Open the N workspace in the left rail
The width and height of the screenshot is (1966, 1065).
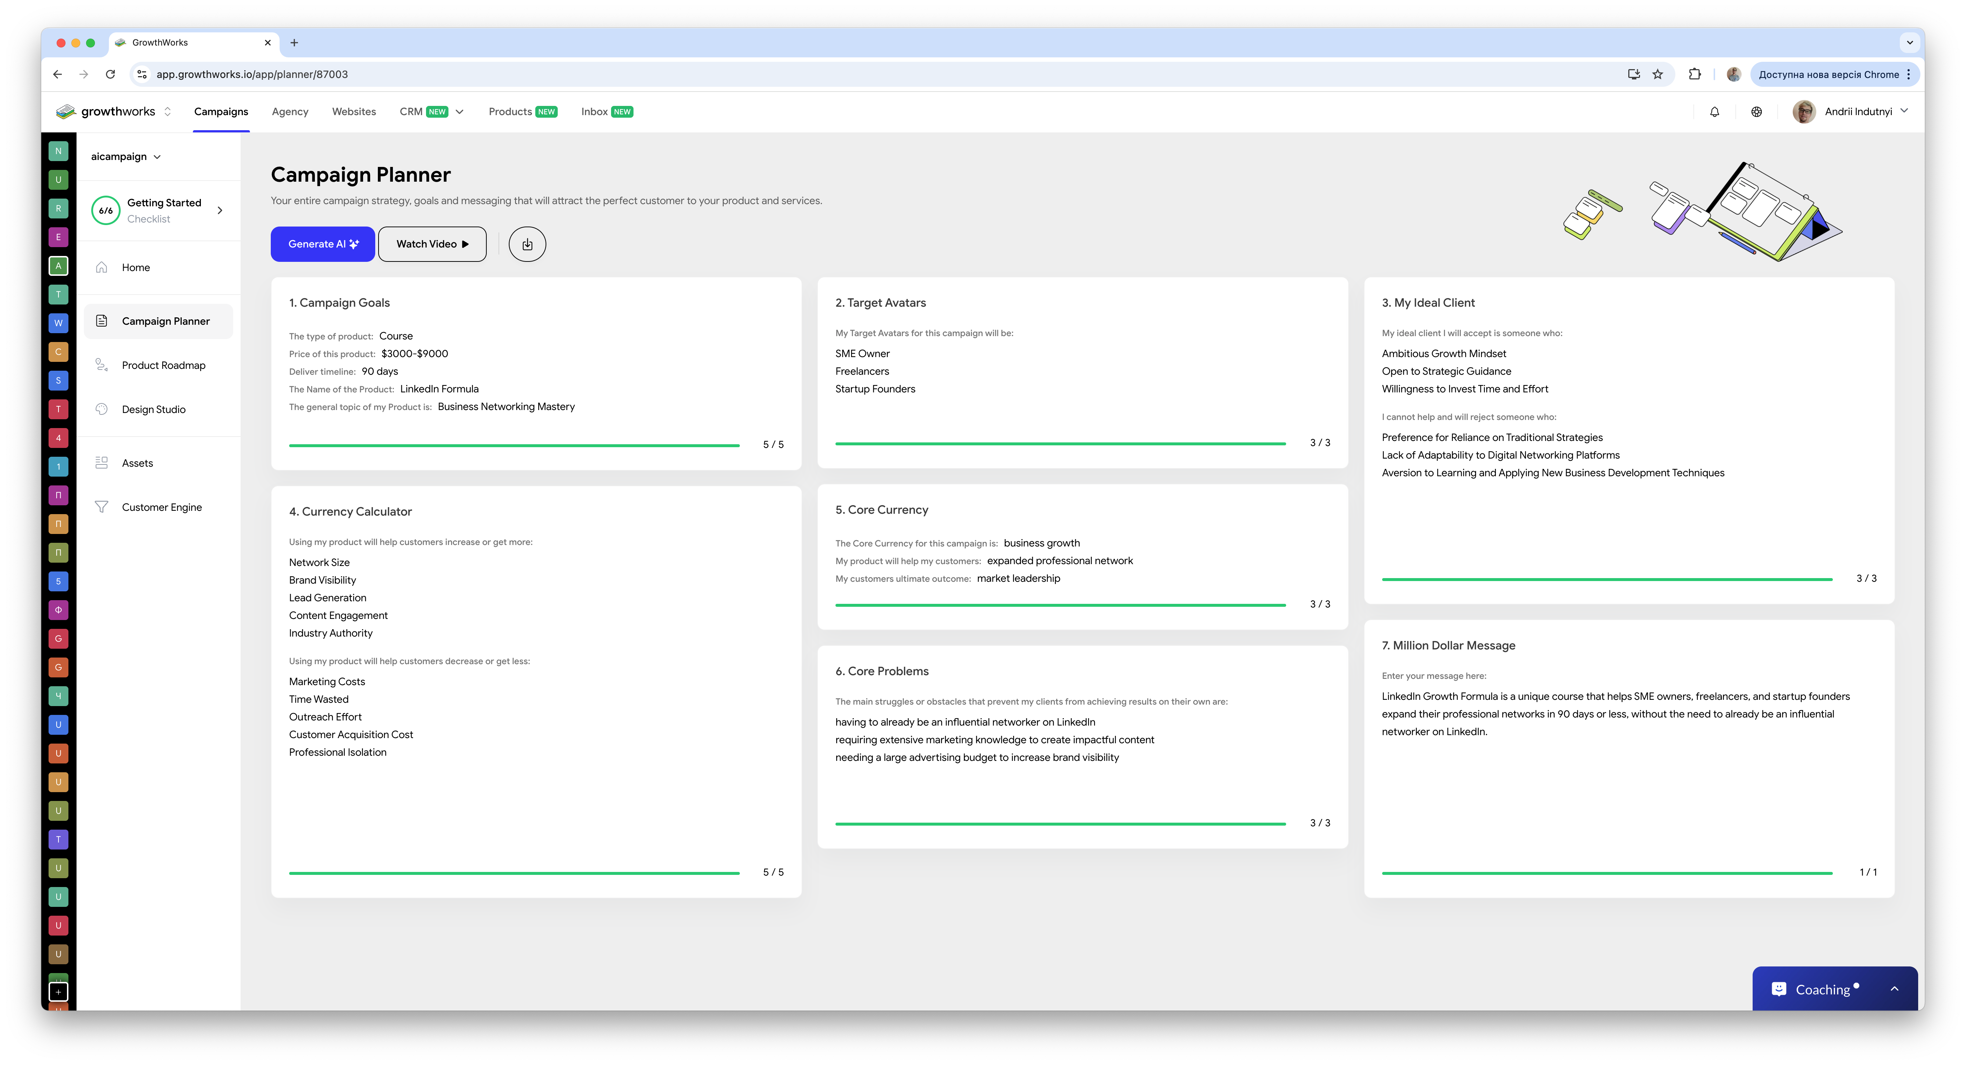click(58, 151)
